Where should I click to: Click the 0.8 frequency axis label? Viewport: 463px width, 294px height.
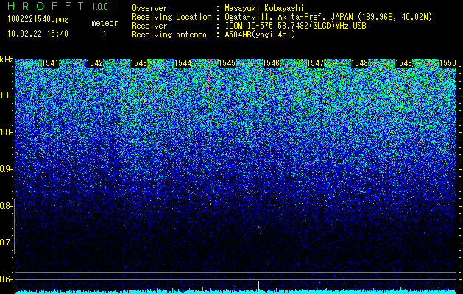[x=6, y=206]
